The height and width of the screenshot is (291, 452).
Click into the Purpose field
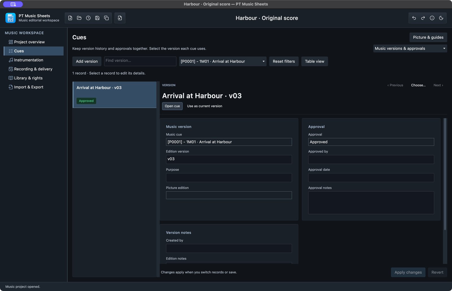coord(229,178)
